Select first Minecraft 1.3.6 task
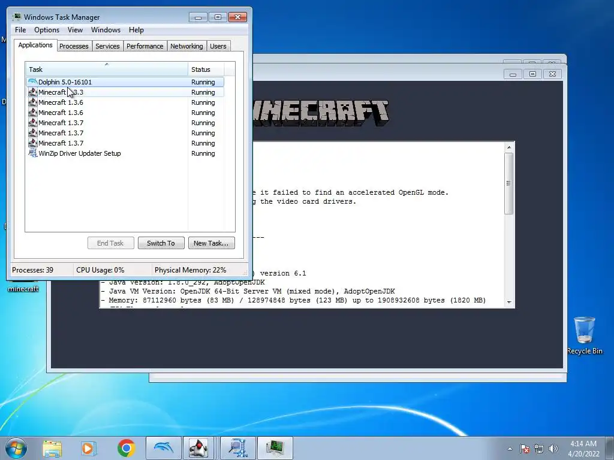The width and height of the screenshot is (614, 460). [125, 102]
